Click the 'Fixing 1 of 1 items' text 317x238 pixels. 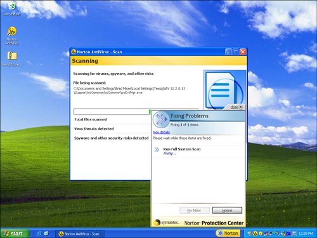pos(184,125)
